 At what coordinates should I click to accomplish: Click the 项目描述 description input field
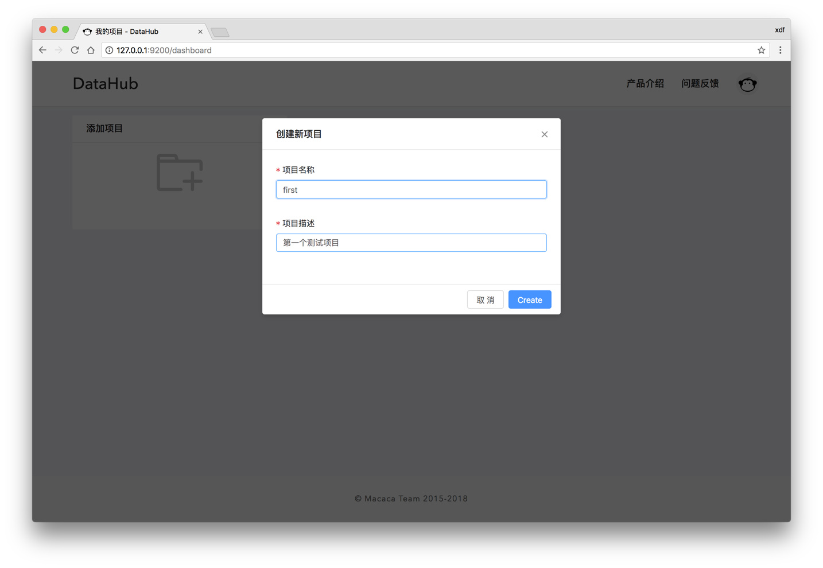tap(411, 243)
